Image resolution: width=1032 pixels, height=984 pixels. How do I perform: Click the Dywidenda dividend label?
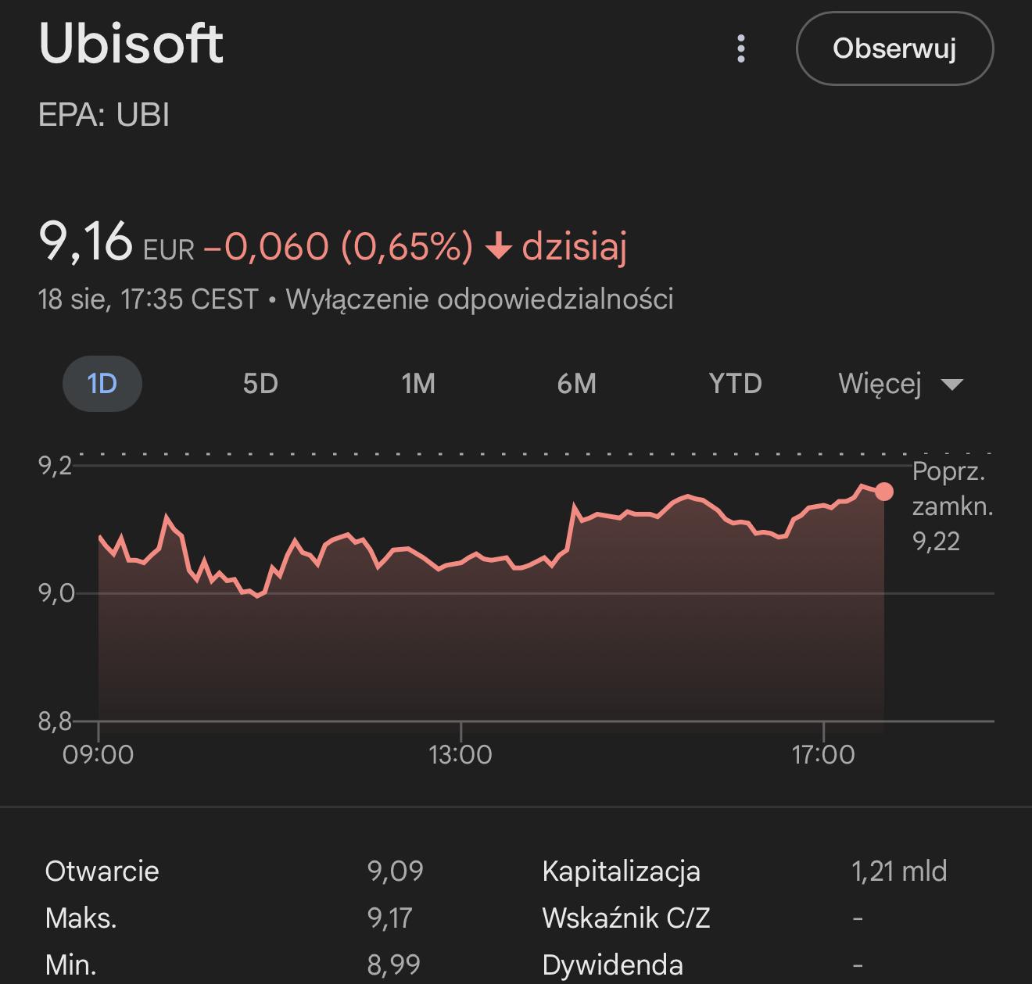[612, 964]
